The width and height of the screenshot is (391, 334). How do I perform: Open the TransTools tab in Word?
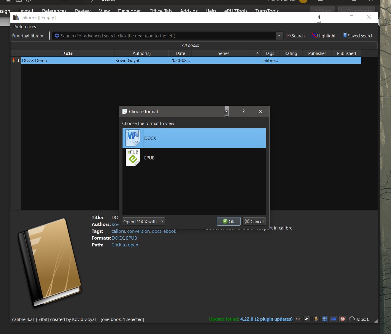click(x=267, y=11)
